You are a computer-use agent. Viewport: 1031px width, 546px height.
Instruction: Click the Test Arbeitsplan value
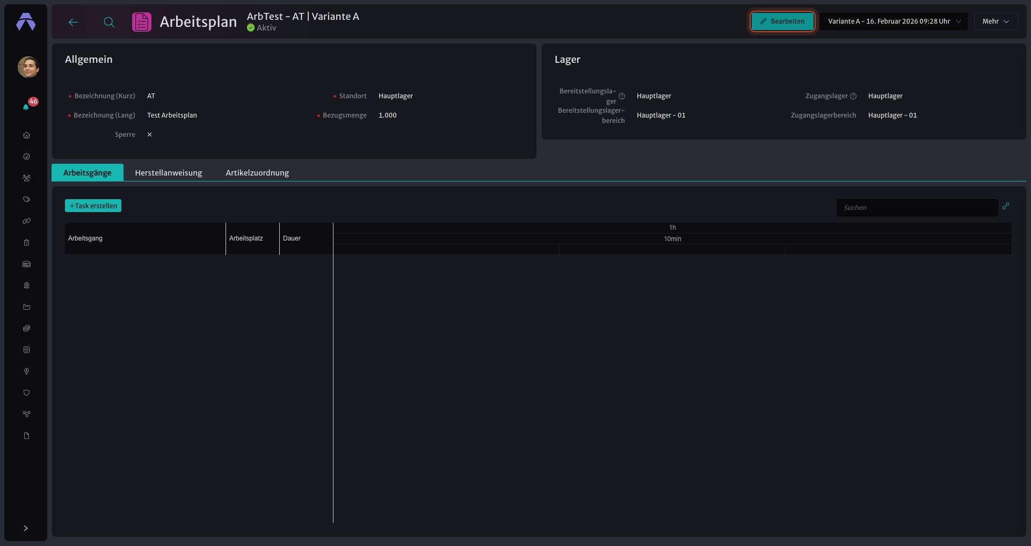(x=172, y=115)
